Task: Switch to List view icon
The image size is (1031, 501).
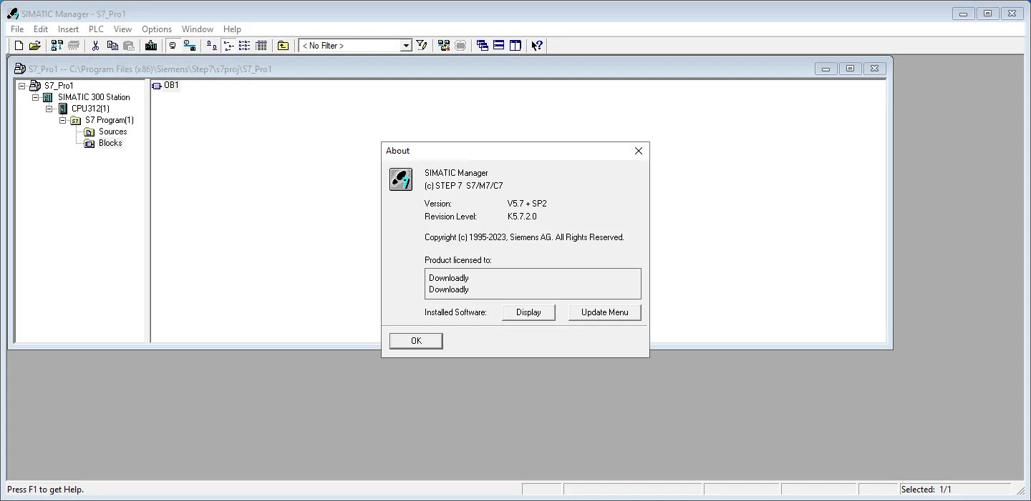Action: [245, 46]
